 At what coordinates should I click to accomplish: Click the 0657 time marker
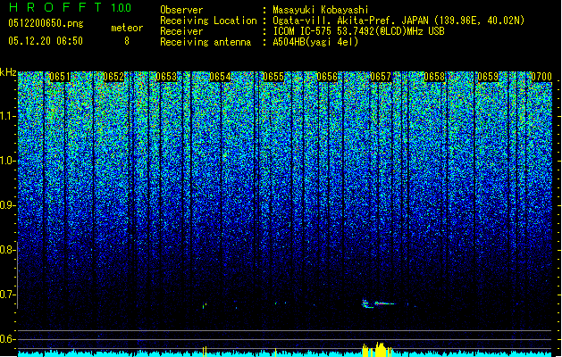381,77
